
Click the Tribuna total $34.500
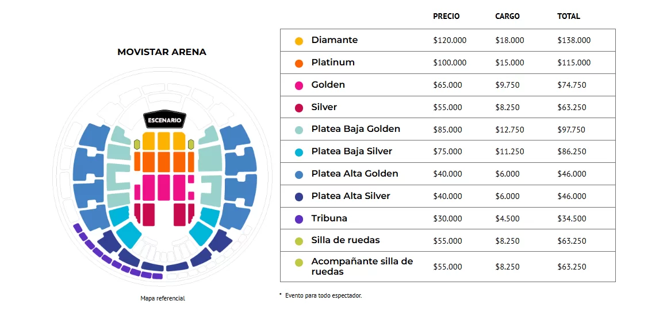click(572, 219)
